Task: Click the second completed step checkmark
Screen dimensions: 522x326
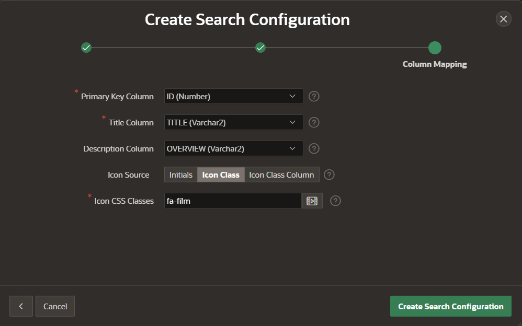Action: [260, 47]
